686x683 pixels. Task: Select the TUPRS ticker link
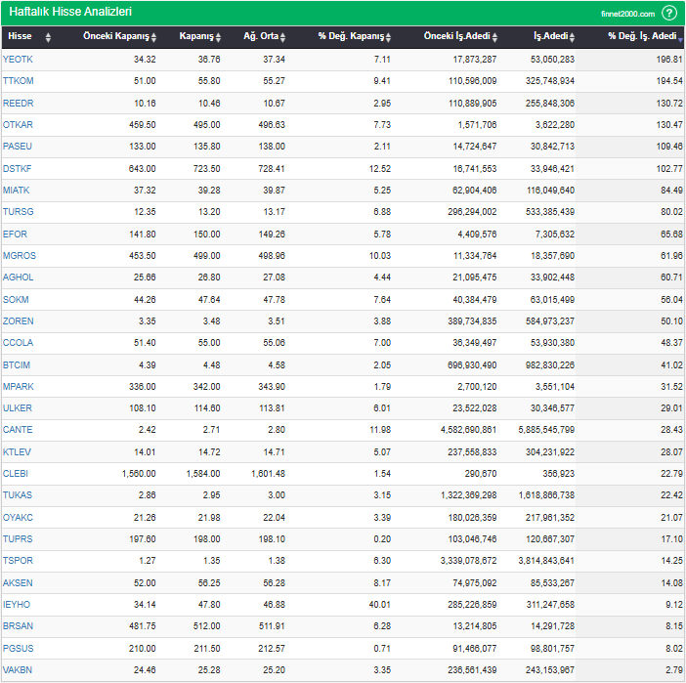[18, 539]
